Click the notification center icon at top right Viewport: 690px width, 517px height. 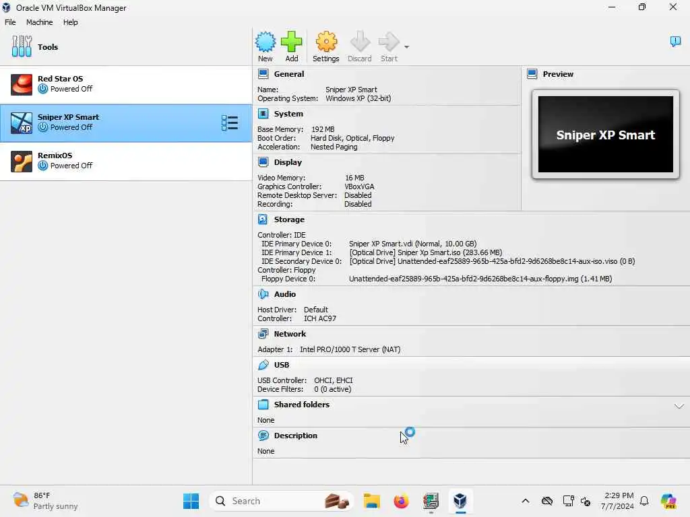tap(675, 42)
